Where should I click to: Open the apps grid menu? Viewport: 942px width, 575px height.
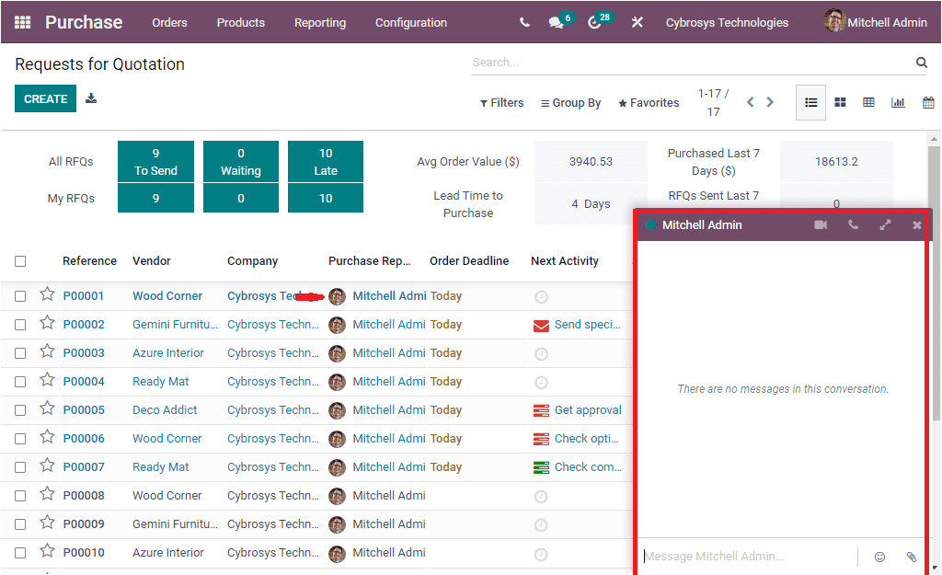[x=21, y=21]
